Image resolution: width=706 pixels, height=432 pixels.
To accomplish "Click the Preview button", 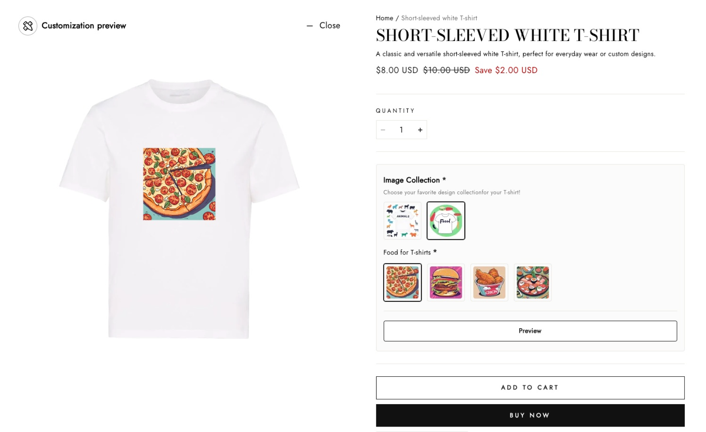I will point(530,331).
